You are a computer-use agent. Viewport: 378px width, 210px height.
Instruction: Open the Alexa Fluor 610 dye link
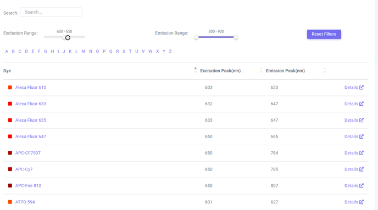(x=31, y=87)
